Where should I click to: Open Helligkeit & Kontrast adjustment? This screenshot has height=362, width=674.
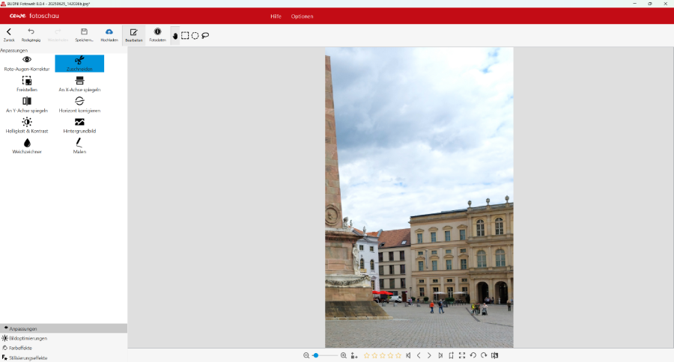(27, 126)
